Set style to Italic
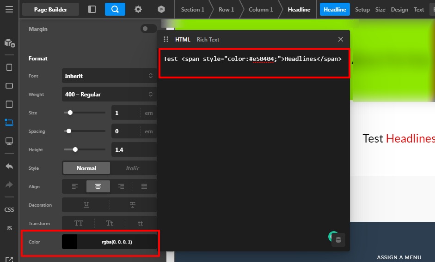The height and width of the screenshot is (262, 435). [133, 168]
